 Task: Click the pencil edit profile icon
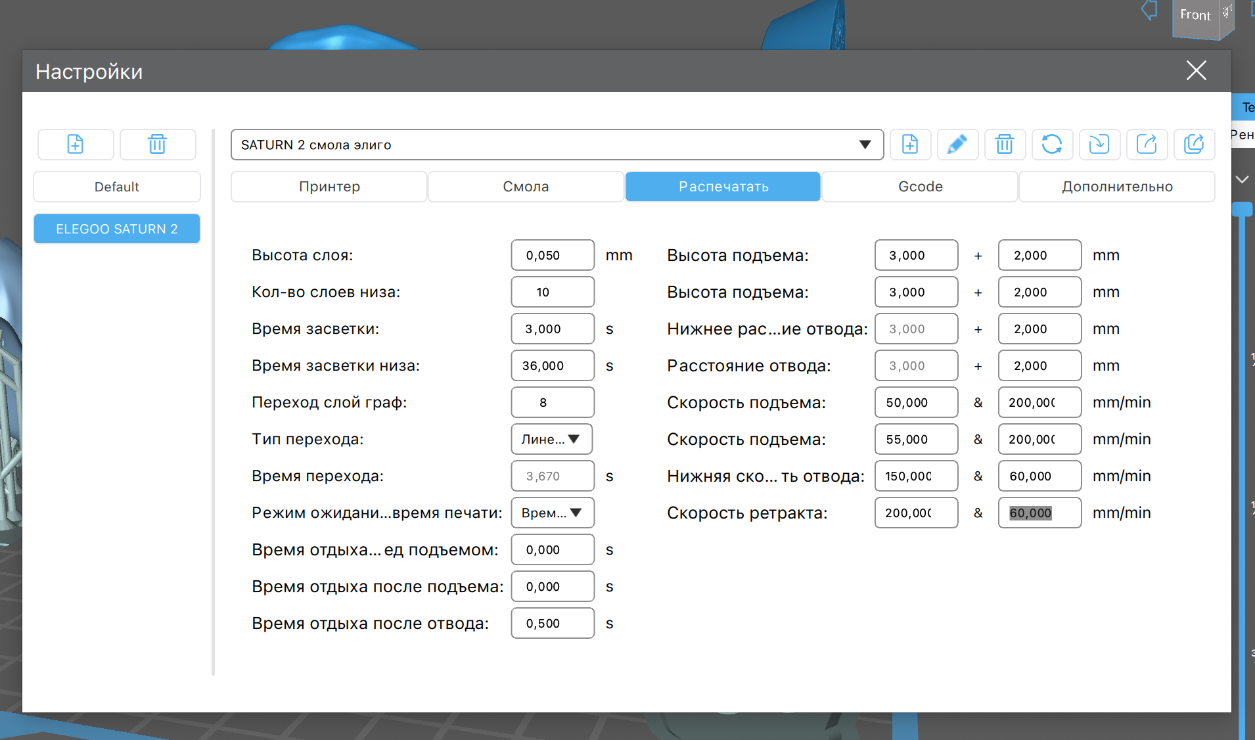click(957, 144)
